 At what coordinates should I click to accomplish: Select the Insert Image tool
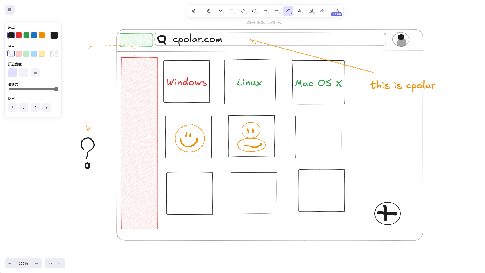click(311, 11)
